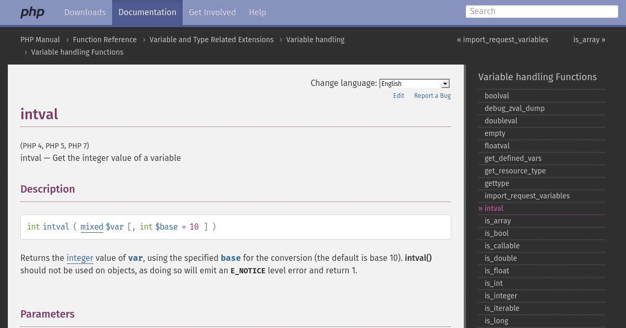Open PHP Manual breadcrumb link
626x328 pixels.
click(x=40, y=40)
